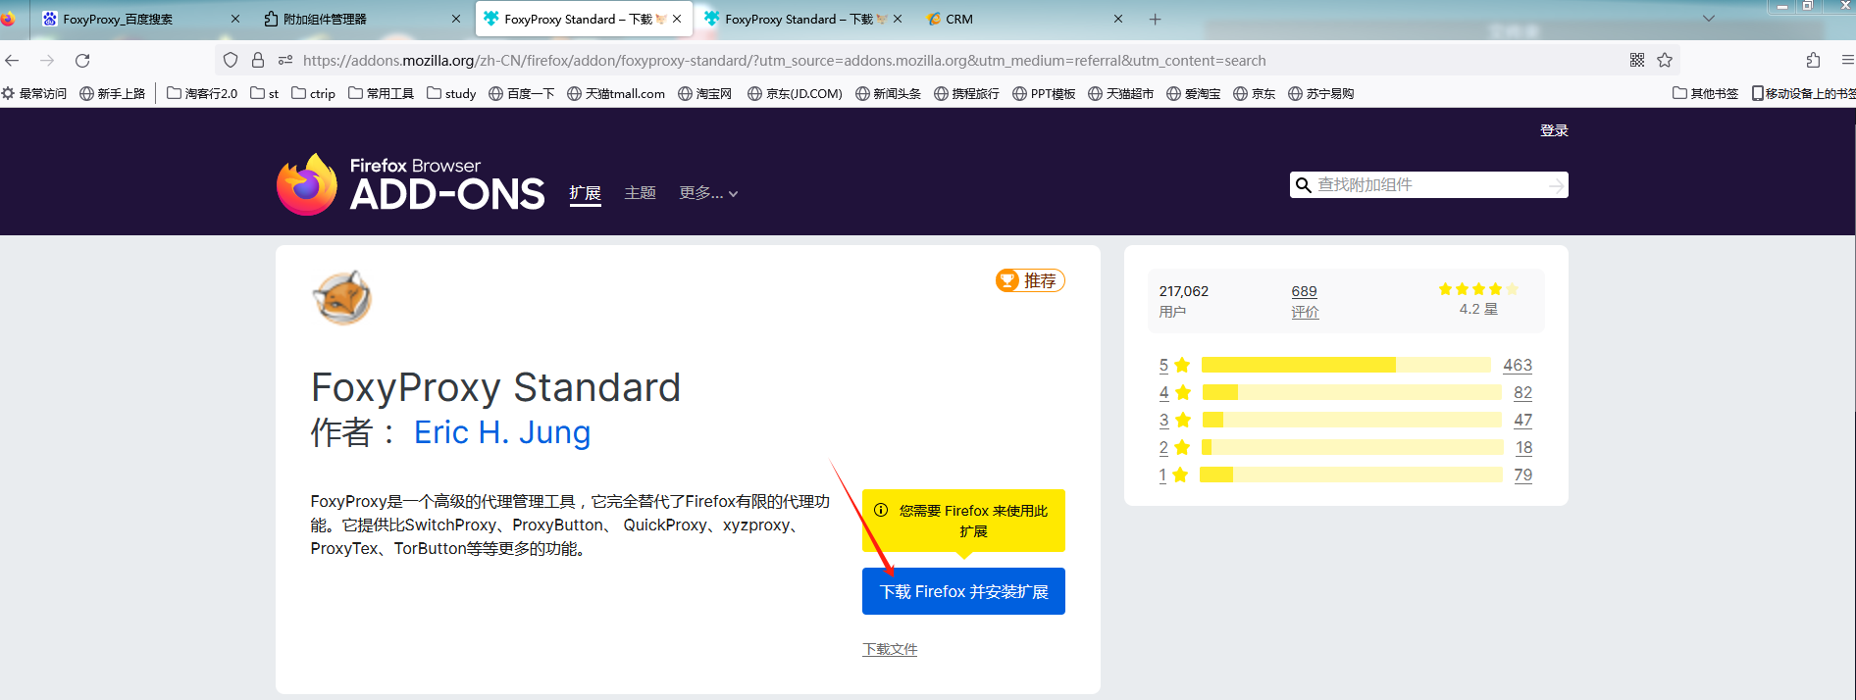Image resolution: width=1856 pixels, height=700 pixels.
Task: Open the tracking protection shield icon
Action: [x=231, y=60]
